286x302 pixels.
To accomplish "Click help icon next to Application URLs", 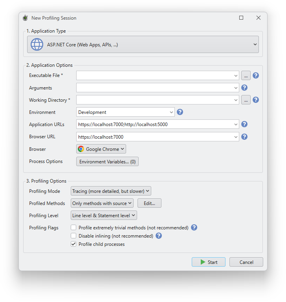I will (244, 124).
